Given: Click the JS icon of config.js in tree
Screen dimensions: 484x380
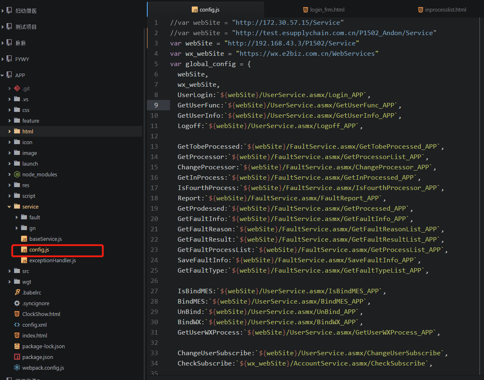Looking at the screenshot, I should [24, 249].
